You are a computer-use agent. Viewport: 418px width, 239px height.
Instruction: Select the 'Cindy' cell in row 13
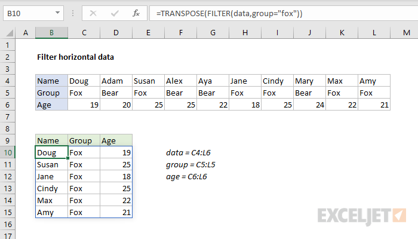(52, 189)
